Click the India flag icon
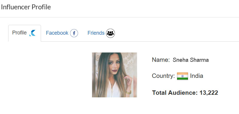Viewport: 239px width, 114px height. [x=183, y=76]
